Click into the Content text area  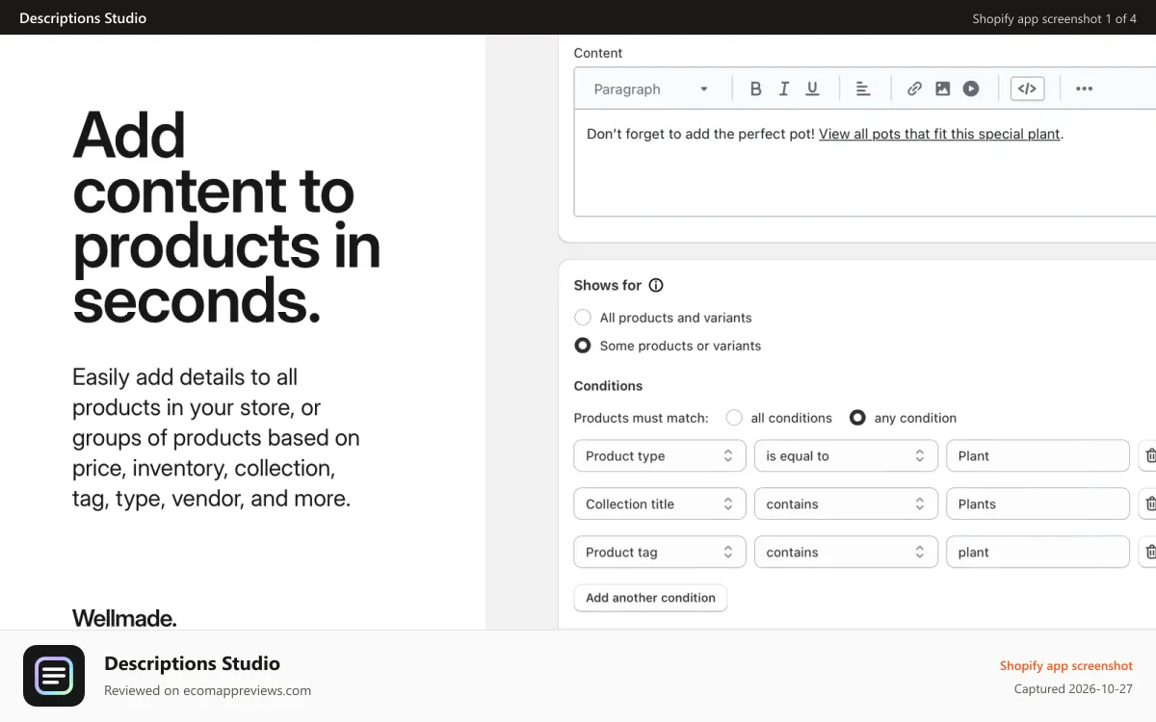pyautogui.click(x=865, y=162)
